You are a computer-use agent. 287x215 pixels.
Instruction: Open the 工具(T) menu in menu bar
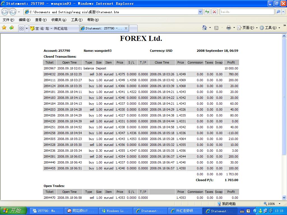(x=77, y=20)
